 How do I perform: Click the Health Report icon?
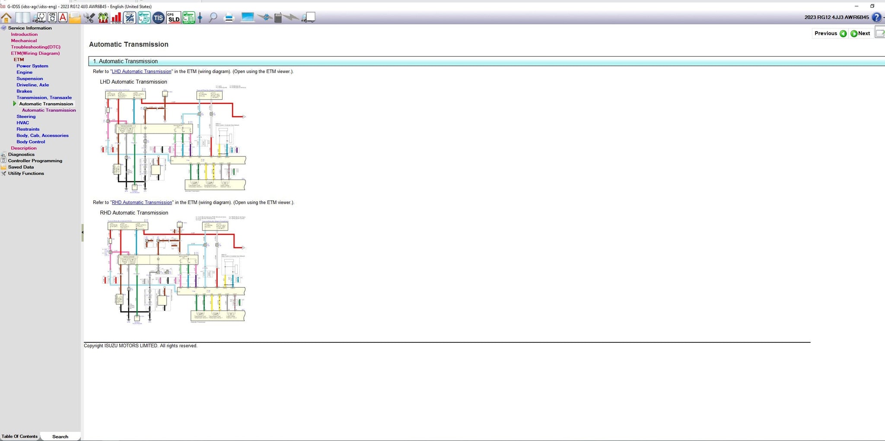130,18
